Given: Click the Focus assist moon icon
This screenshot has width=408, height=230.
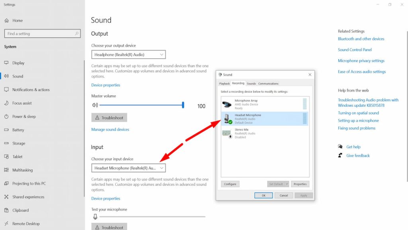Looking at the screenshot, I should 6,103.
